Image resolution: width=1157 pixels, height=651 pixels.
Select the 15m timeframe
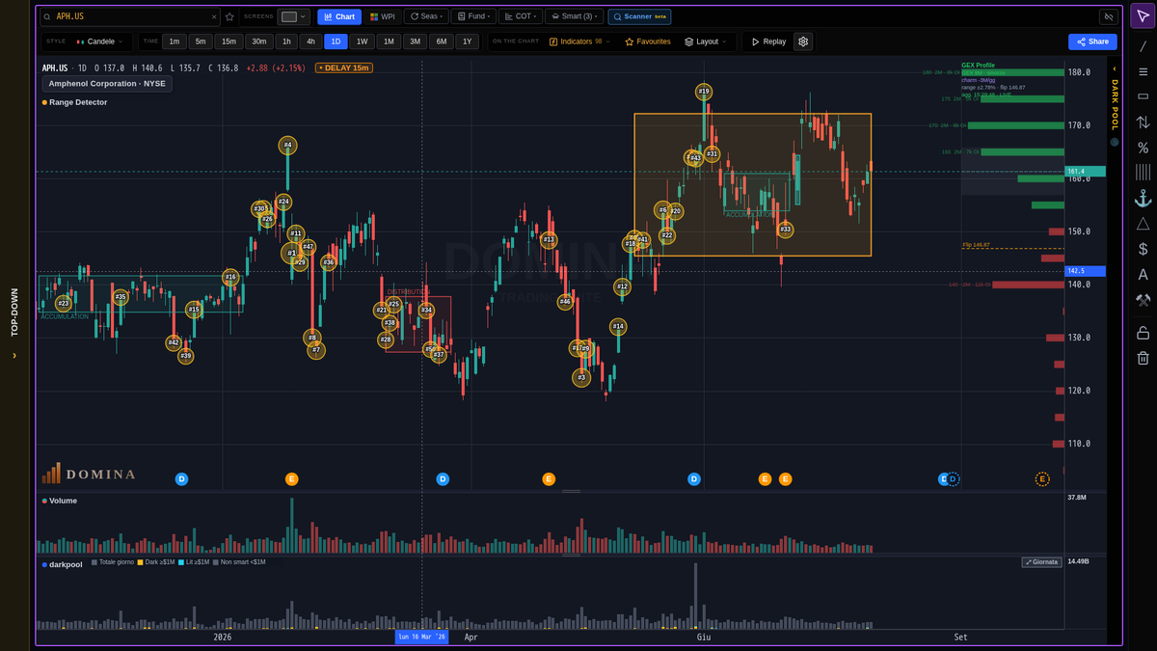[229, 41]
